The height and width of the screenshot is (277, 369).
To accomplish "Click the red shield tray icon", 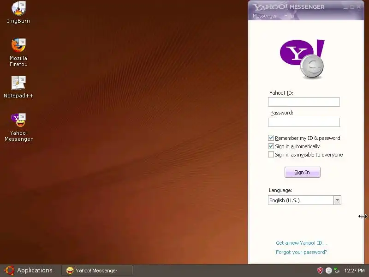I will [x=320, y=271].
